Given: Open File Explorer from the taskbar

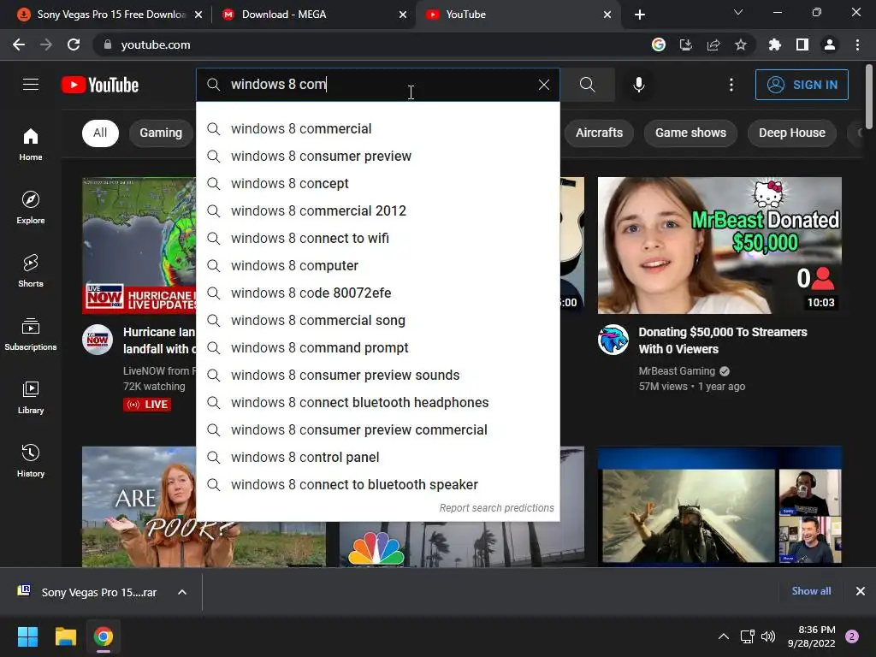Looking at the screenshot, I should tap(65, 636).
